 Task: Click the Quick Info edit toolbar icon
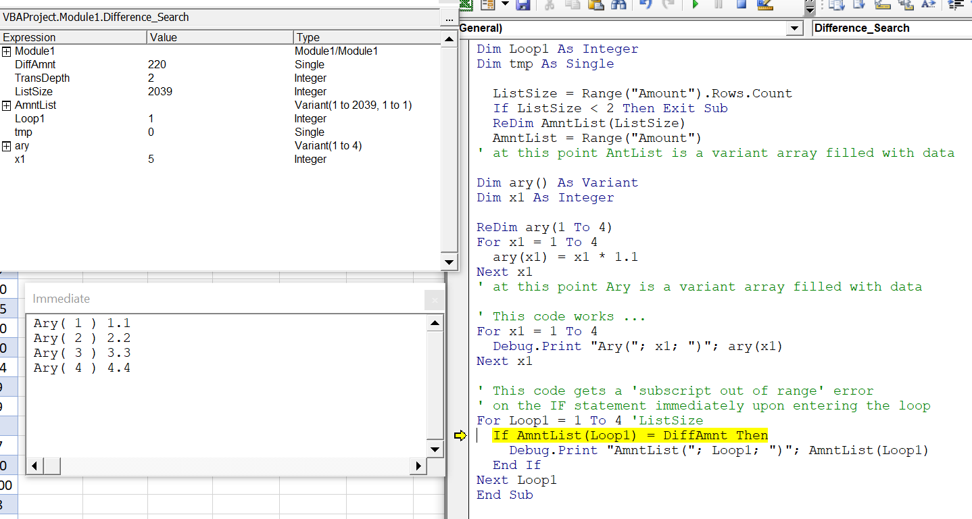[x=882, y=4]
